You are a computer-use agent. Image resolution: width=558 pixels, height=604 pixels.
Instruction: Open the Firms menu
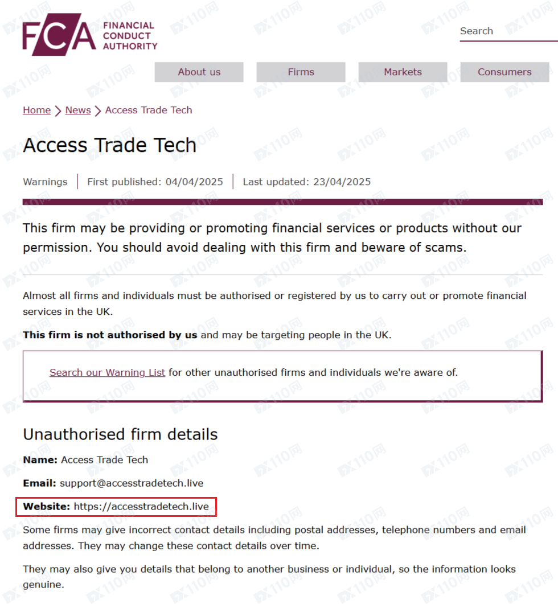[301, 72]
